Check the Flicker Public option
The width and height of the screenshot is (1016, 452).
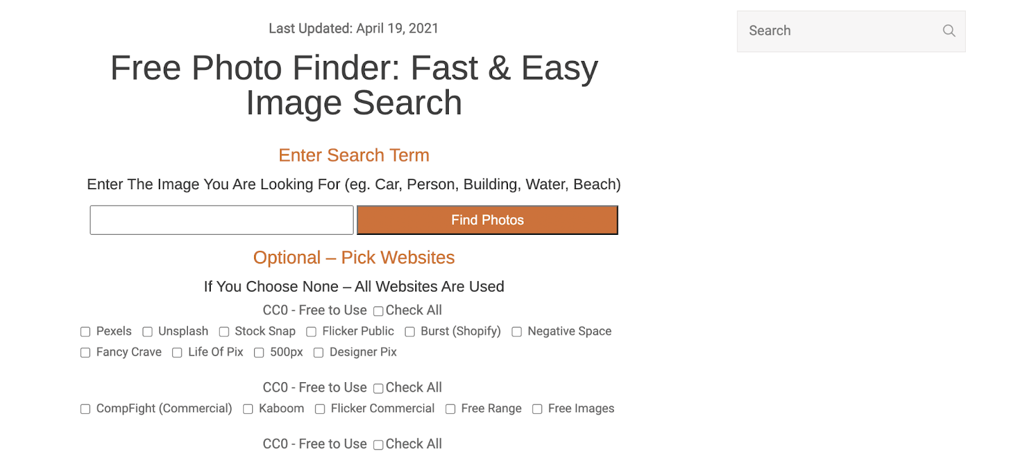[311, 332]
